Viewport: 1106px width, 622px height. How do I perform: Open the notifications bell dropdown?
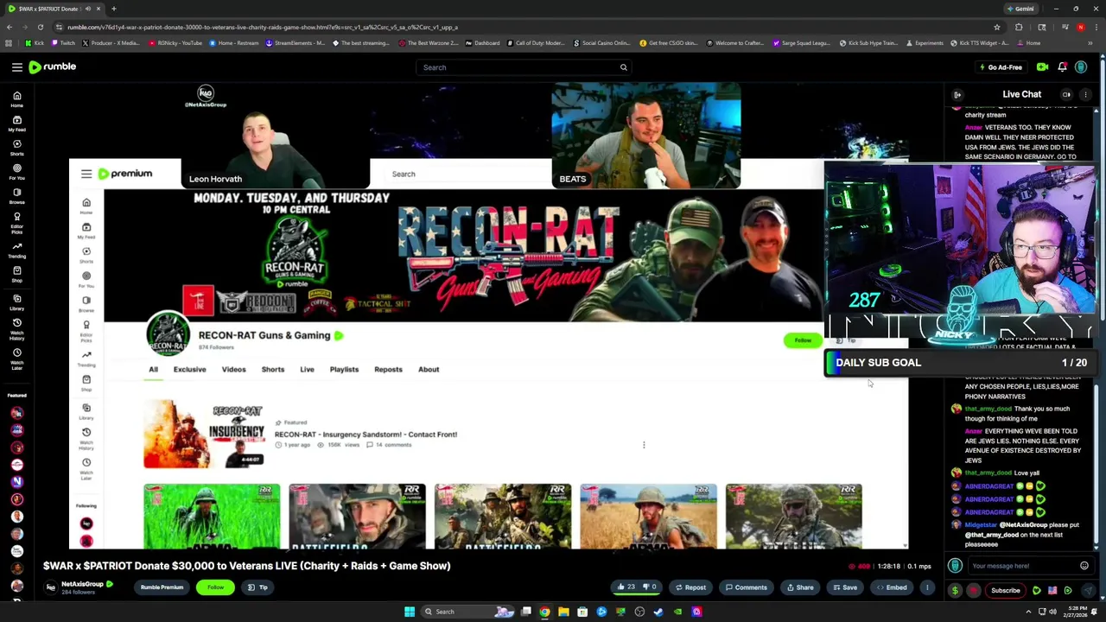[x=1062, y=67]
